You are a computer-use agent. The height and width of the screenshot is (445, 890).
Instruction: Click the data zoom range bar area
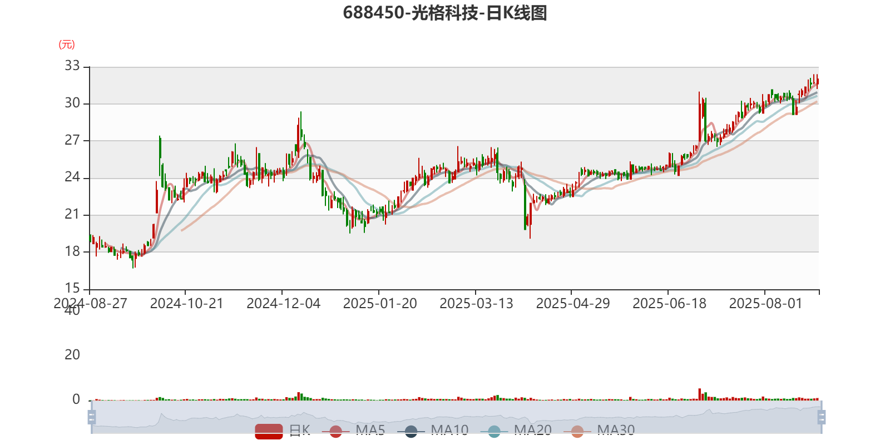456,417
